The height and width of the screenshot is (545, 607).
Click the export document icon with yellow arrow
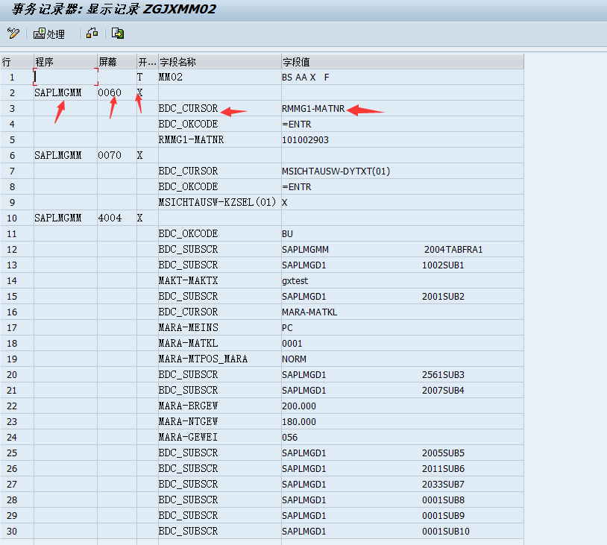118,34
